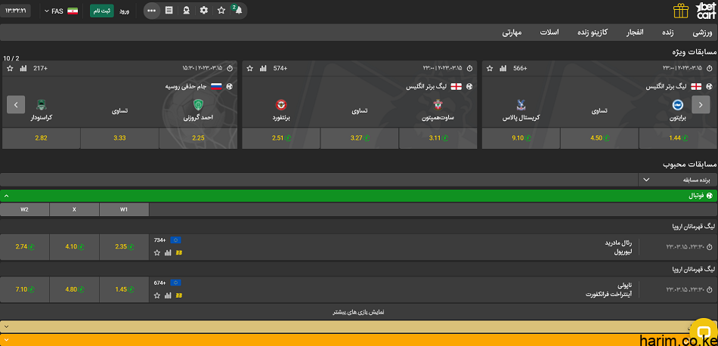This screenshot has height=346, width=718.
Task: Toggle favorite star on Real Madrid match row
Action: [156, 253]
